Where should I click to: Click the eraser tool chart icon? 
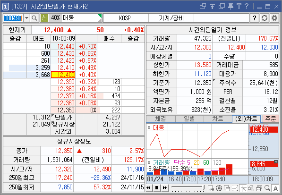coord(251,188)
